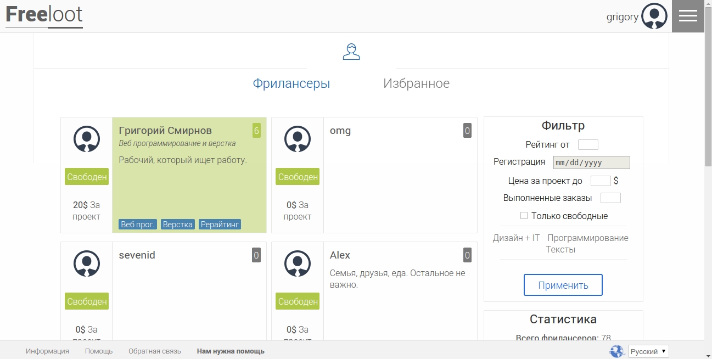Open the hamburger menu icon
Screen dimensions: 712x359
(688, 16)
